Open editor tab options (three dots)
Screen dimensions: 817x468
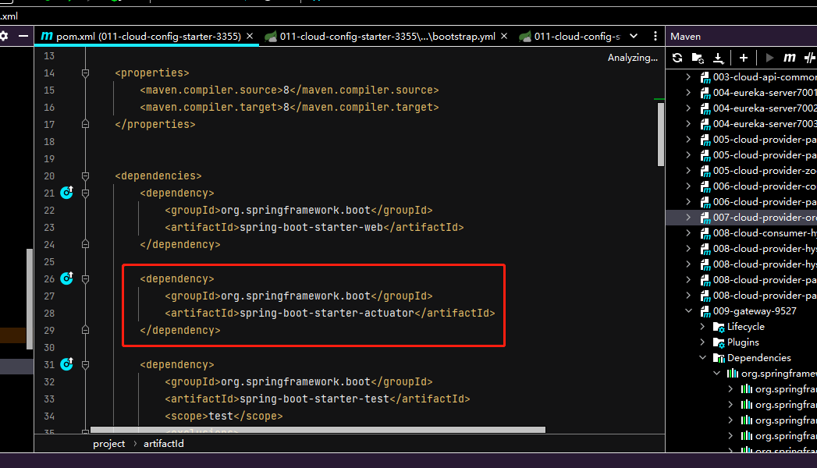pos(655,36)
